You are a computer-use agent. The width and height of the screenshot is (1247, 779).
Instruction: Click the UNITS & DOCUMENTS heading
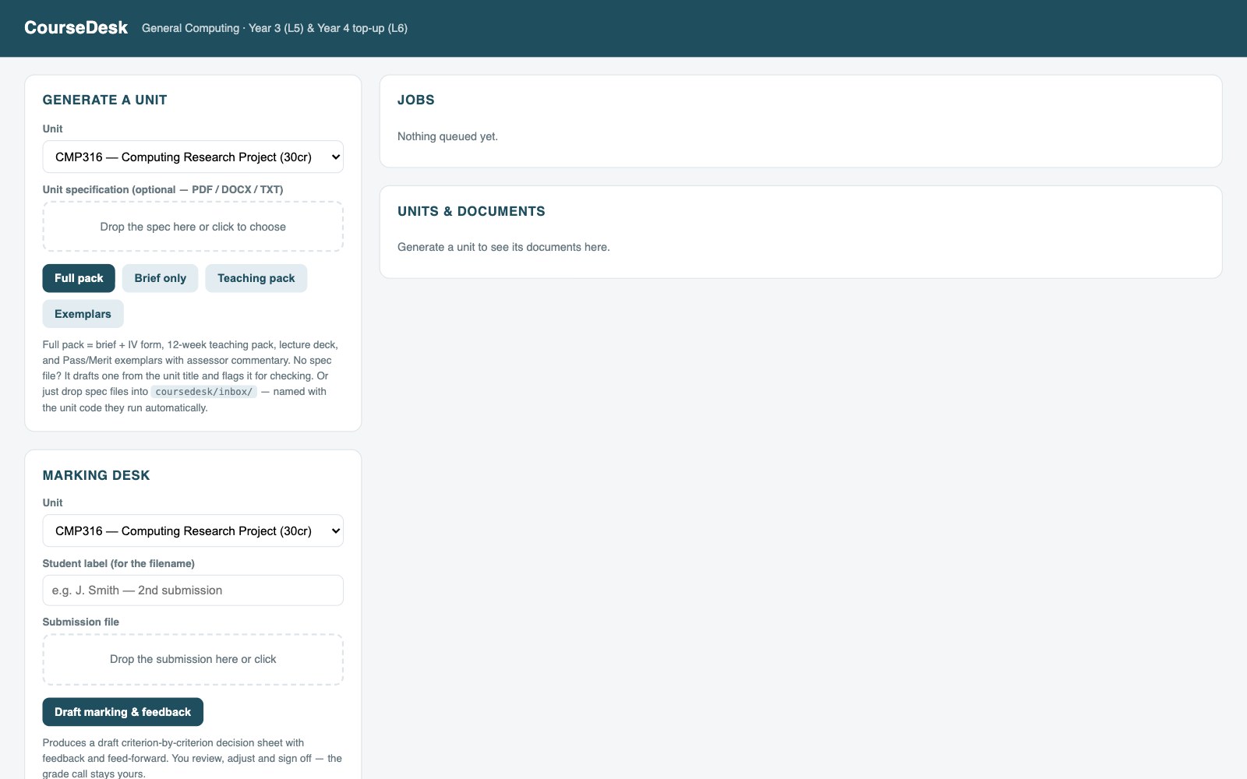click(x=472, y=211)
